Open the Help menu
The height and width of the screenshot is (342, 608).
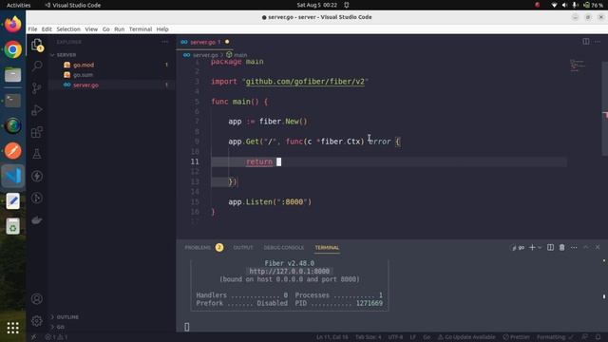click(162, 29)
